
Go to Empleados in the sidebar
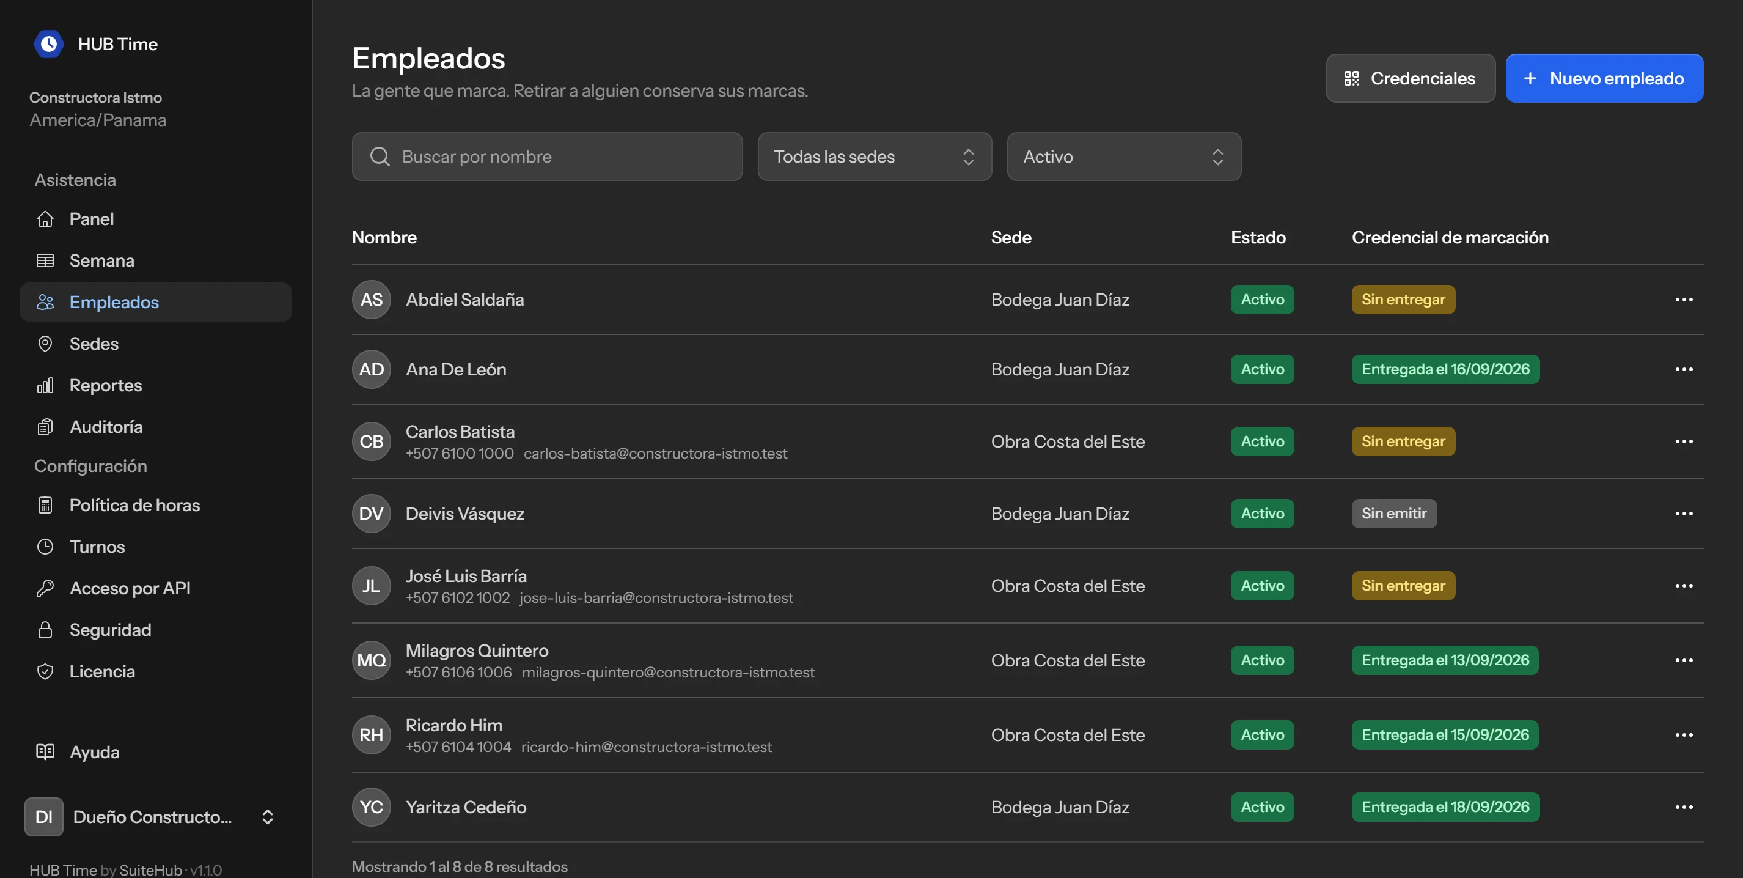pos(156,302)
